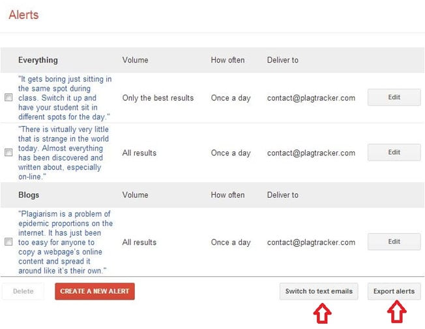Click the Blogs section header
Screen dimensions: 425x329
click(29, 195)
